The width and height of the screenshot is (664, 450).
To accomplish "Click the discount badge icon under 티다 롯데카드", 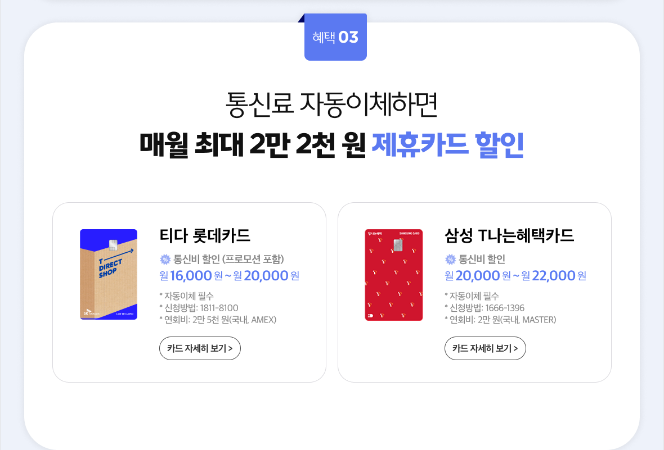I will (165, 260).
